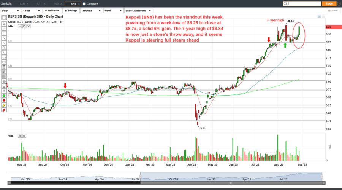Close the F9D symbol tab
The width and height of the screenshot is (342, 190).
(62, 4)
